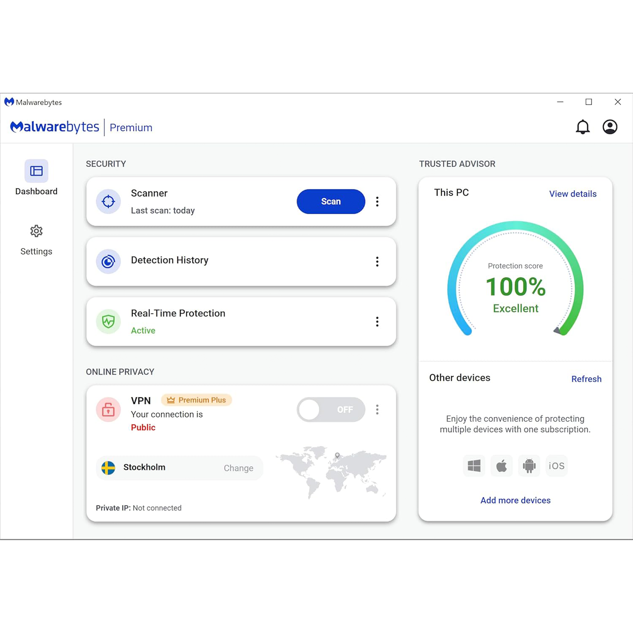Open Real-Time Protection shield icon
633x633 pixels.
click(109, 322)
